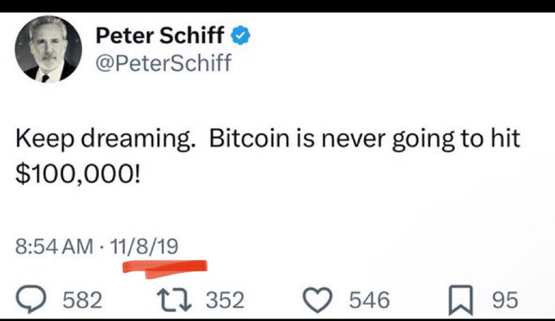This screenshot has height=321, width=555.
Task: Select the 95 bookmarks count
Action: click(x=505, y=300)
